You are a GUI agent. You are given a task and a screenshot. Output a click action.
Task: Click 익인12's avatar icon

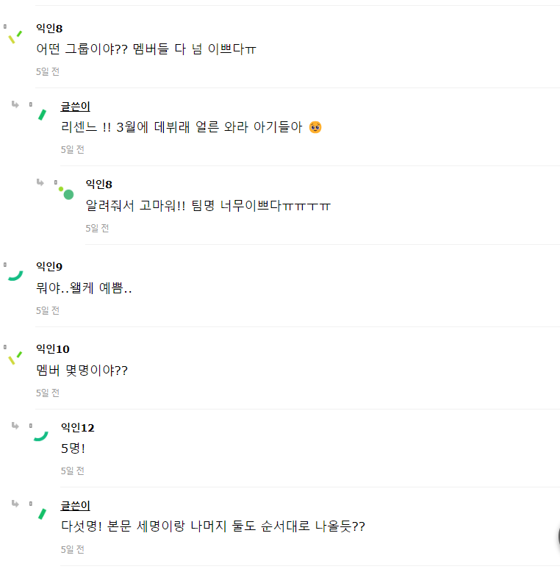point(40,435)
